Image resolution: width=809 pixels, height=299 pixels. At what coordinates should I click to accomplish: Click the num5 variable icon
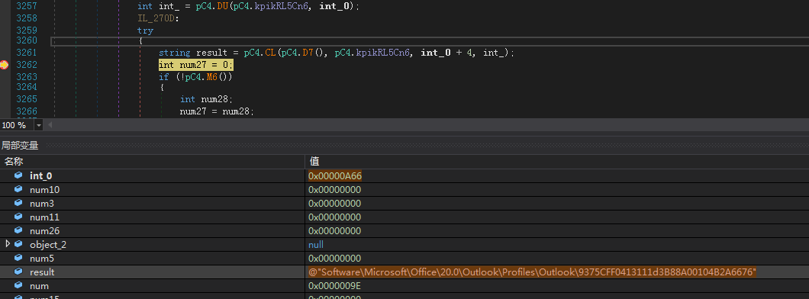tap(18, 258)
